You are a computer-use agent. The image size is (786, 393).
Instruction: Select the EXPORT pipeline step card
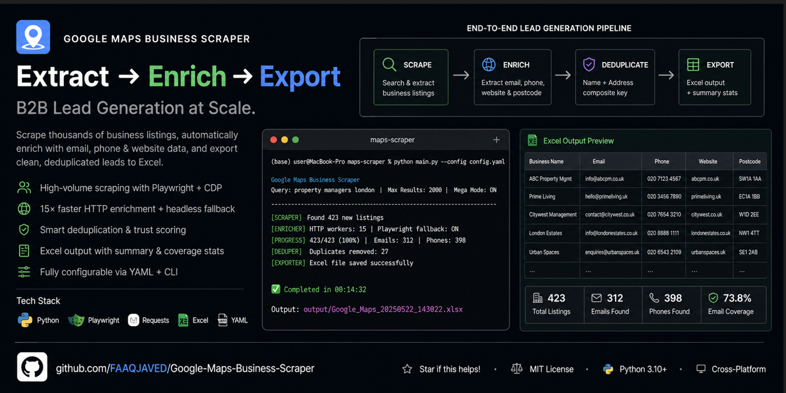[x=715, y=77]
